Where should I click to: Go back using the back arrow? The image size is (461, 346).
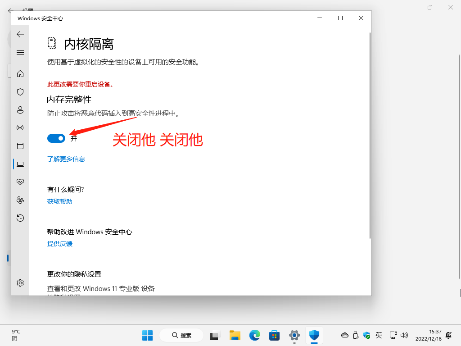[20, 34]
